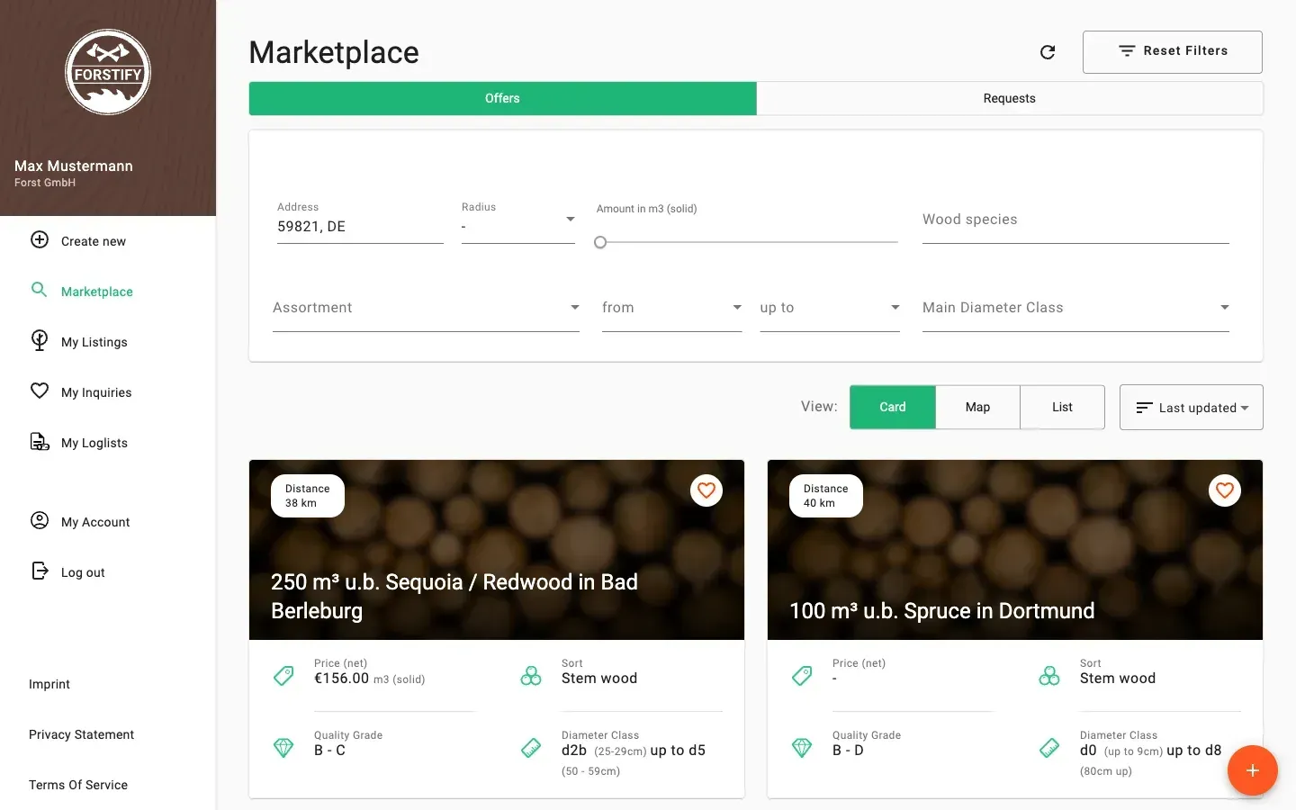The image size is (1296, 810).
Task: Click the Log out door icon
Action: pyautogui.click(x=40, y=571)
